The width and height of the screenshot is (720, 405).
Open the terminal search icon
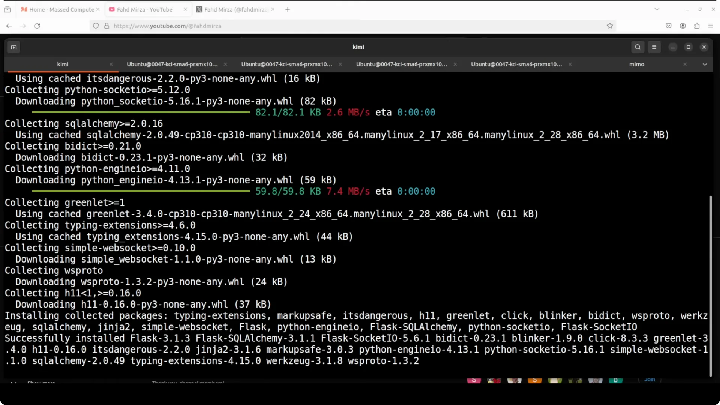[x=637, y=47]
